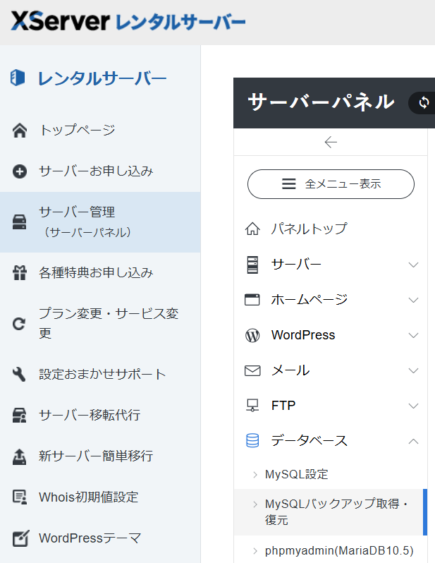This screenshot has height=563, width=435.
Task: Click the back arrow in server panel
Action: point(331,143)
